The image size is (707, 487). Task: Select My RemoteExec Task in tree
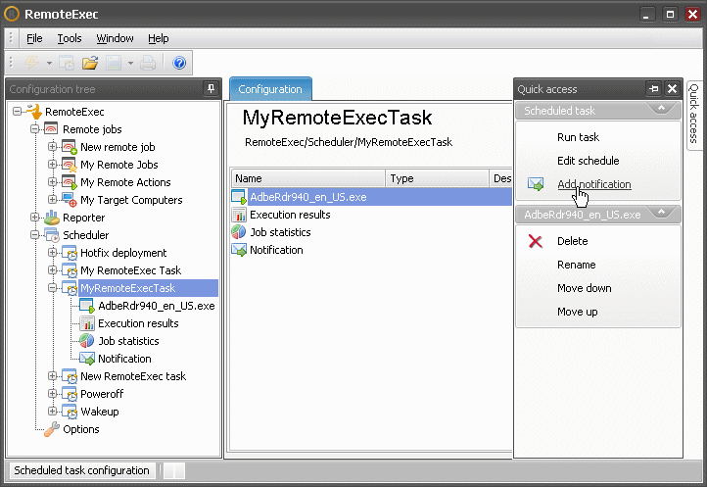[x=131, y=270]
